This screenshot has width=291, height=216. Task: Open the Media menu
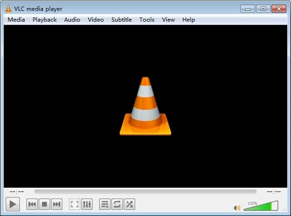coord(17,20)
